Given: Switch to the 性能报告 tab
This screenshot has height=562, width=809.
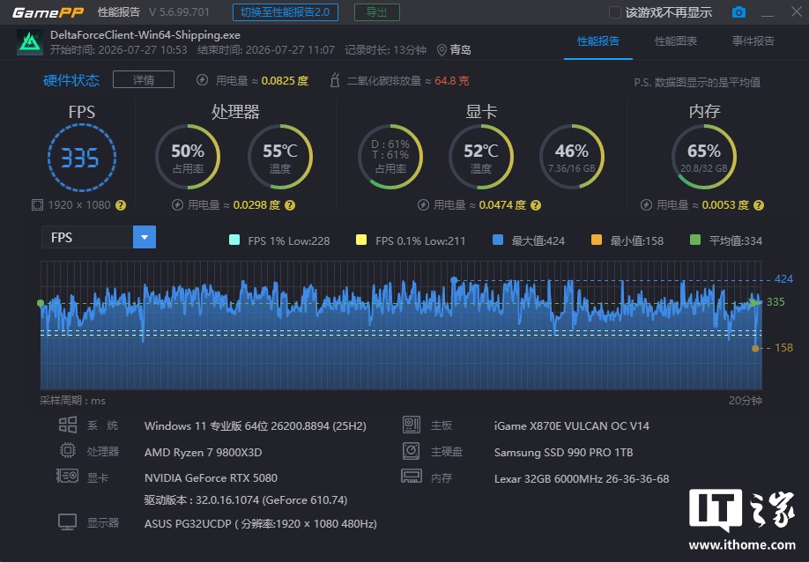Looking at the screenshot, I should point(598,41).
